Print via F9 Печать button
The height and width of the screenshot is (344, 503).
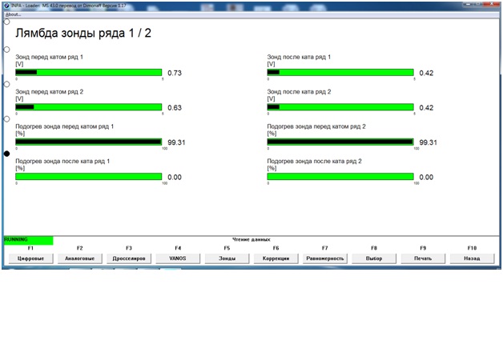coord(423,258)
